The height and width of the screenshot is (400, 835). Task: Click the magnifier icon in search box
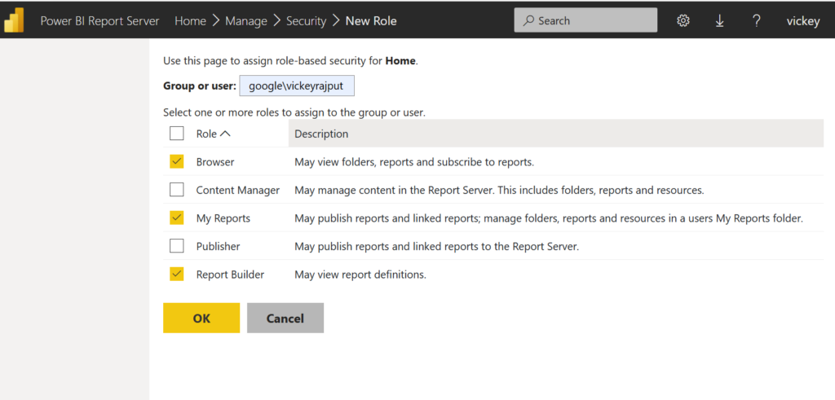pyautogui.click(x=528, y=20)
